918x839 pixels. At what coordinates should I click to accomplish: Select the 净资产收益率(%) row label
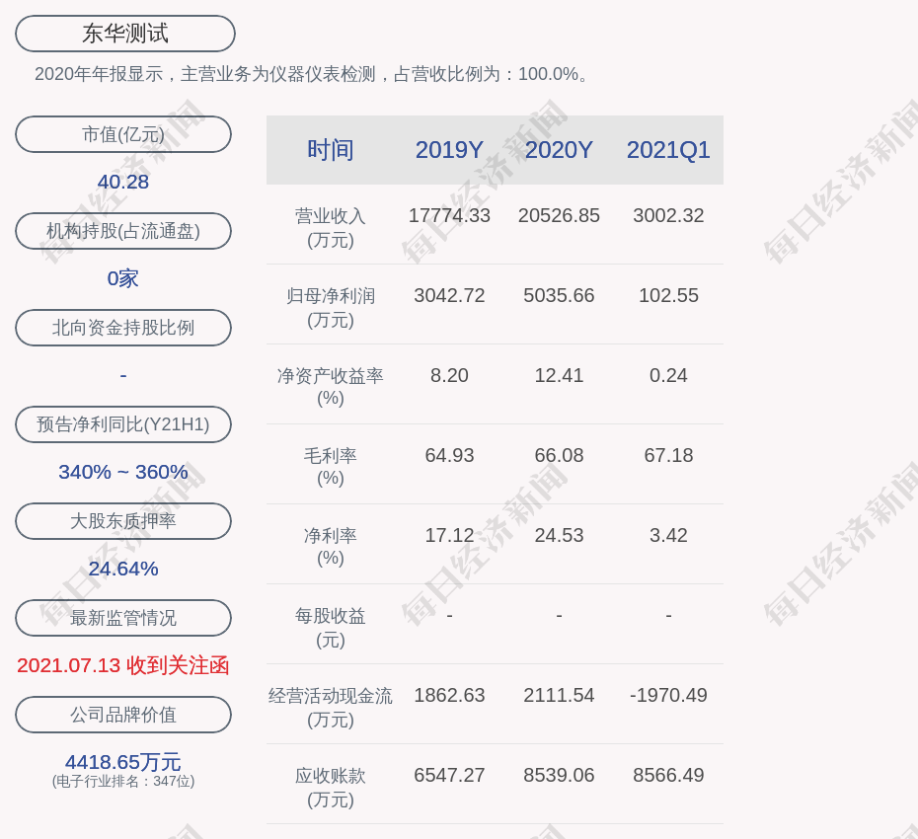(x=331, y=386)
